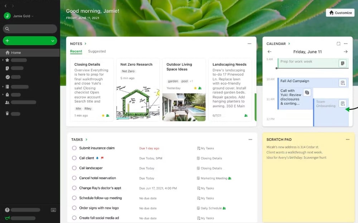Switch to the Recent notes tab

pos(76,51)
